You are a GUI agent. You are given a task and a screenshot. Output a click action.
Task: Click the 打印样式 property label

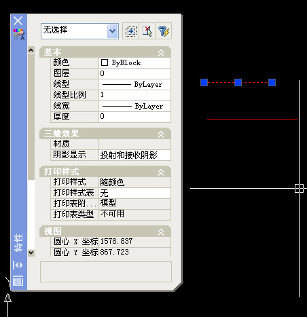click(x=69, y=182)
